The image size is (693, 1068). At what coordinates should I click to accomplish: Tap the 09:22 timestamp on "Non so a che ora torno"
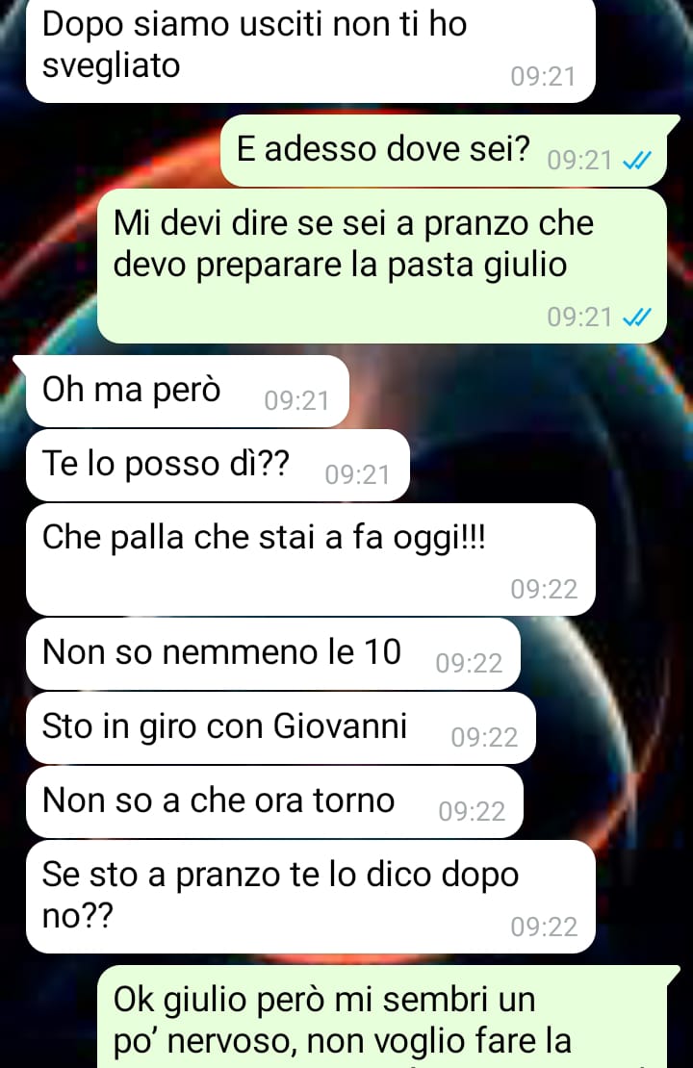[472, 812]
